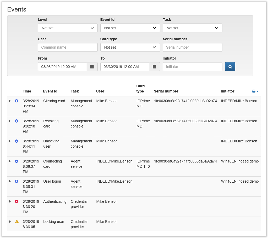Click the info icon for User logon
Screen dimensions: 268x238
pos(17,181)
